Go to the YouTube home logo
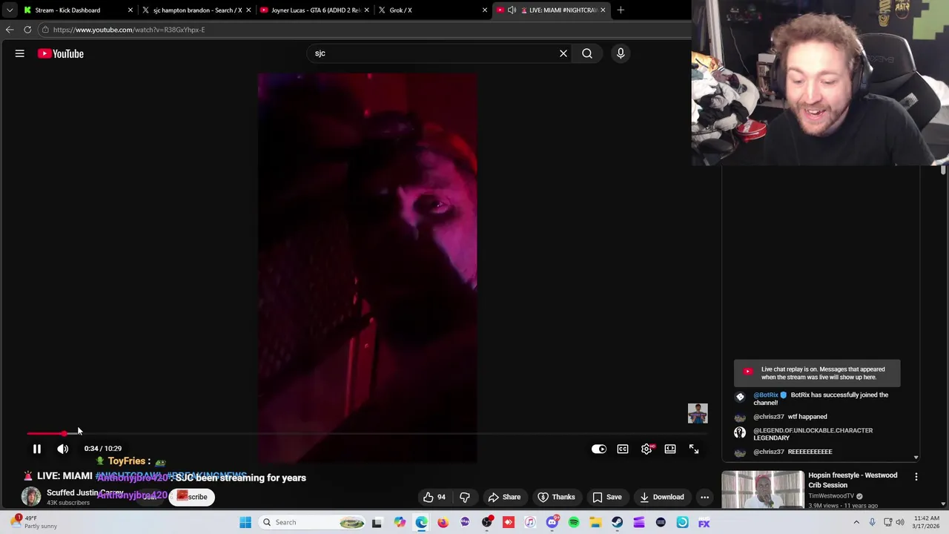Image resolution: width=949 pixels, height=534 pixels. (61, 53)
